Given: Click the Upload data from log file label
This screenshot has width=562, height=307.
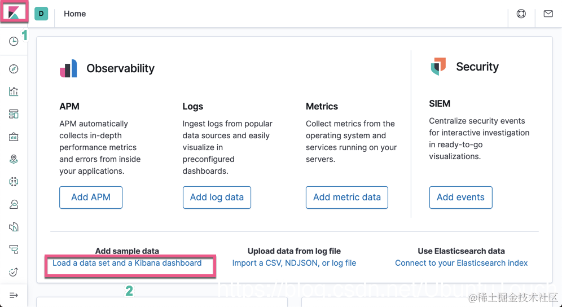Looking at the screenshot, I should (x=295, y=251).
